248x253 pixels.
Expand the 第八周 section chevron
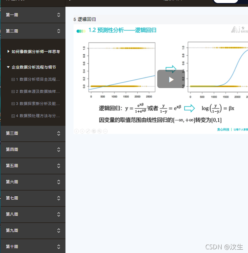pyautogui.click(x=59, y=214)
